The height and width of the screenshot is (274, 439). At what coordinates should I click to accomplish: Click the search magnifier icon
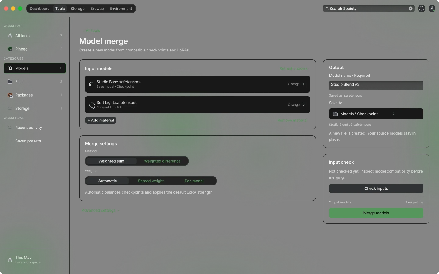click(x=327, y=9)
